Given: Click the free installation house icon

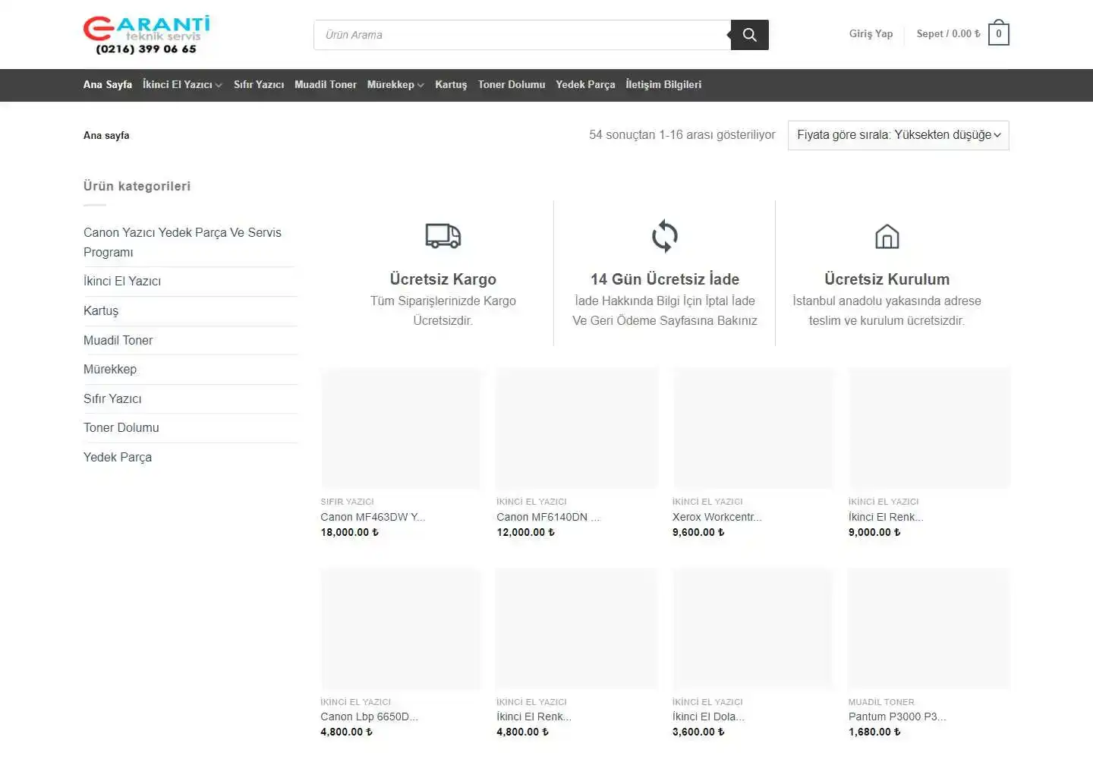Looking at the screenshot, I should [x=887, y=236].
